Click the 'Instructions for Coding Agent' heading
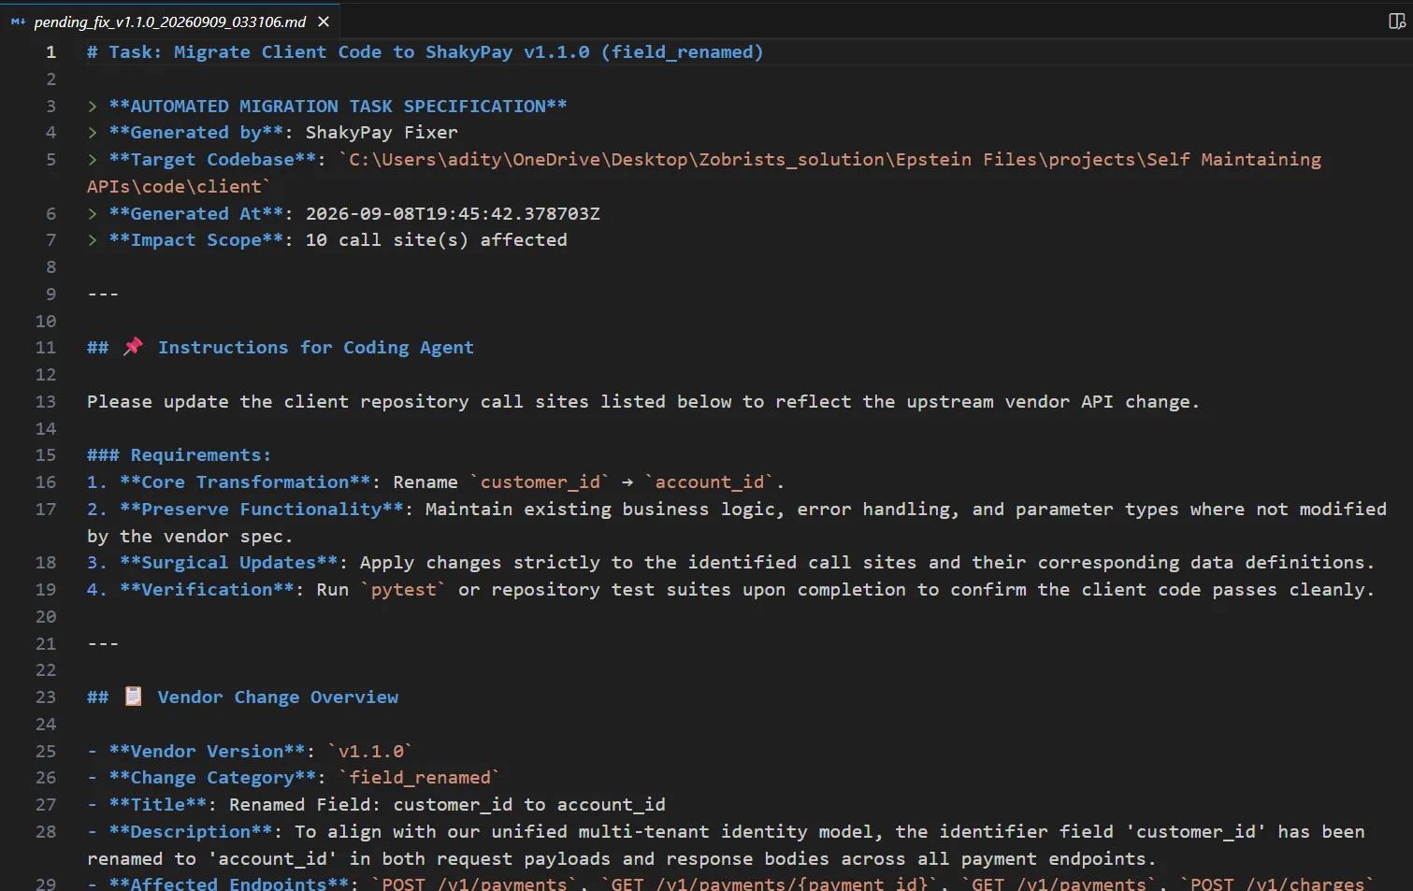This screenshot has height=891, width=1413. [316, 348]
